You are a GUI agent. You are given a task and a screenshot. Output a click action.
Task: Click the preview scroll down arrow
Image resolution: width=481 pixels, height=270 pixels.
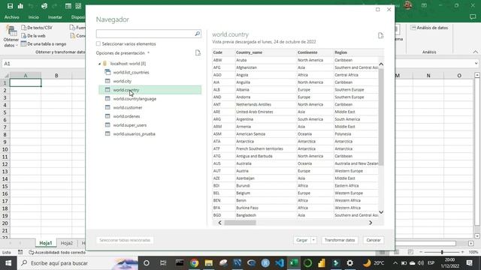click(381, 212)
